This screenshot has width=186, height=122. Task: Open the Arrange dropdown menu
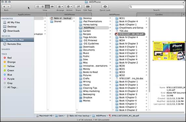coord(60,6)
